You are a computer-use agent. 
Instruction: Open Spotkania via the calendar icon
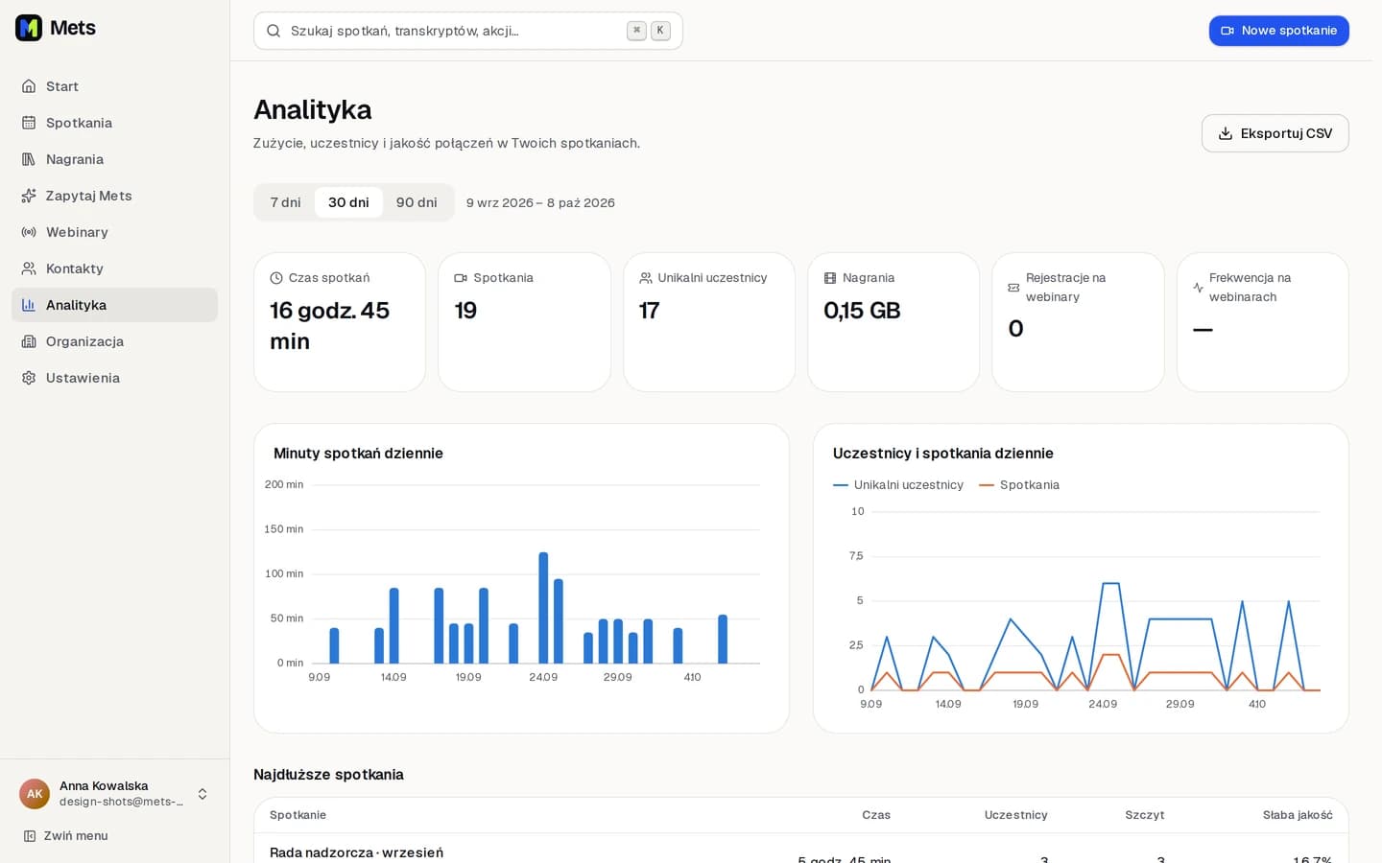[x=29, y=123]
